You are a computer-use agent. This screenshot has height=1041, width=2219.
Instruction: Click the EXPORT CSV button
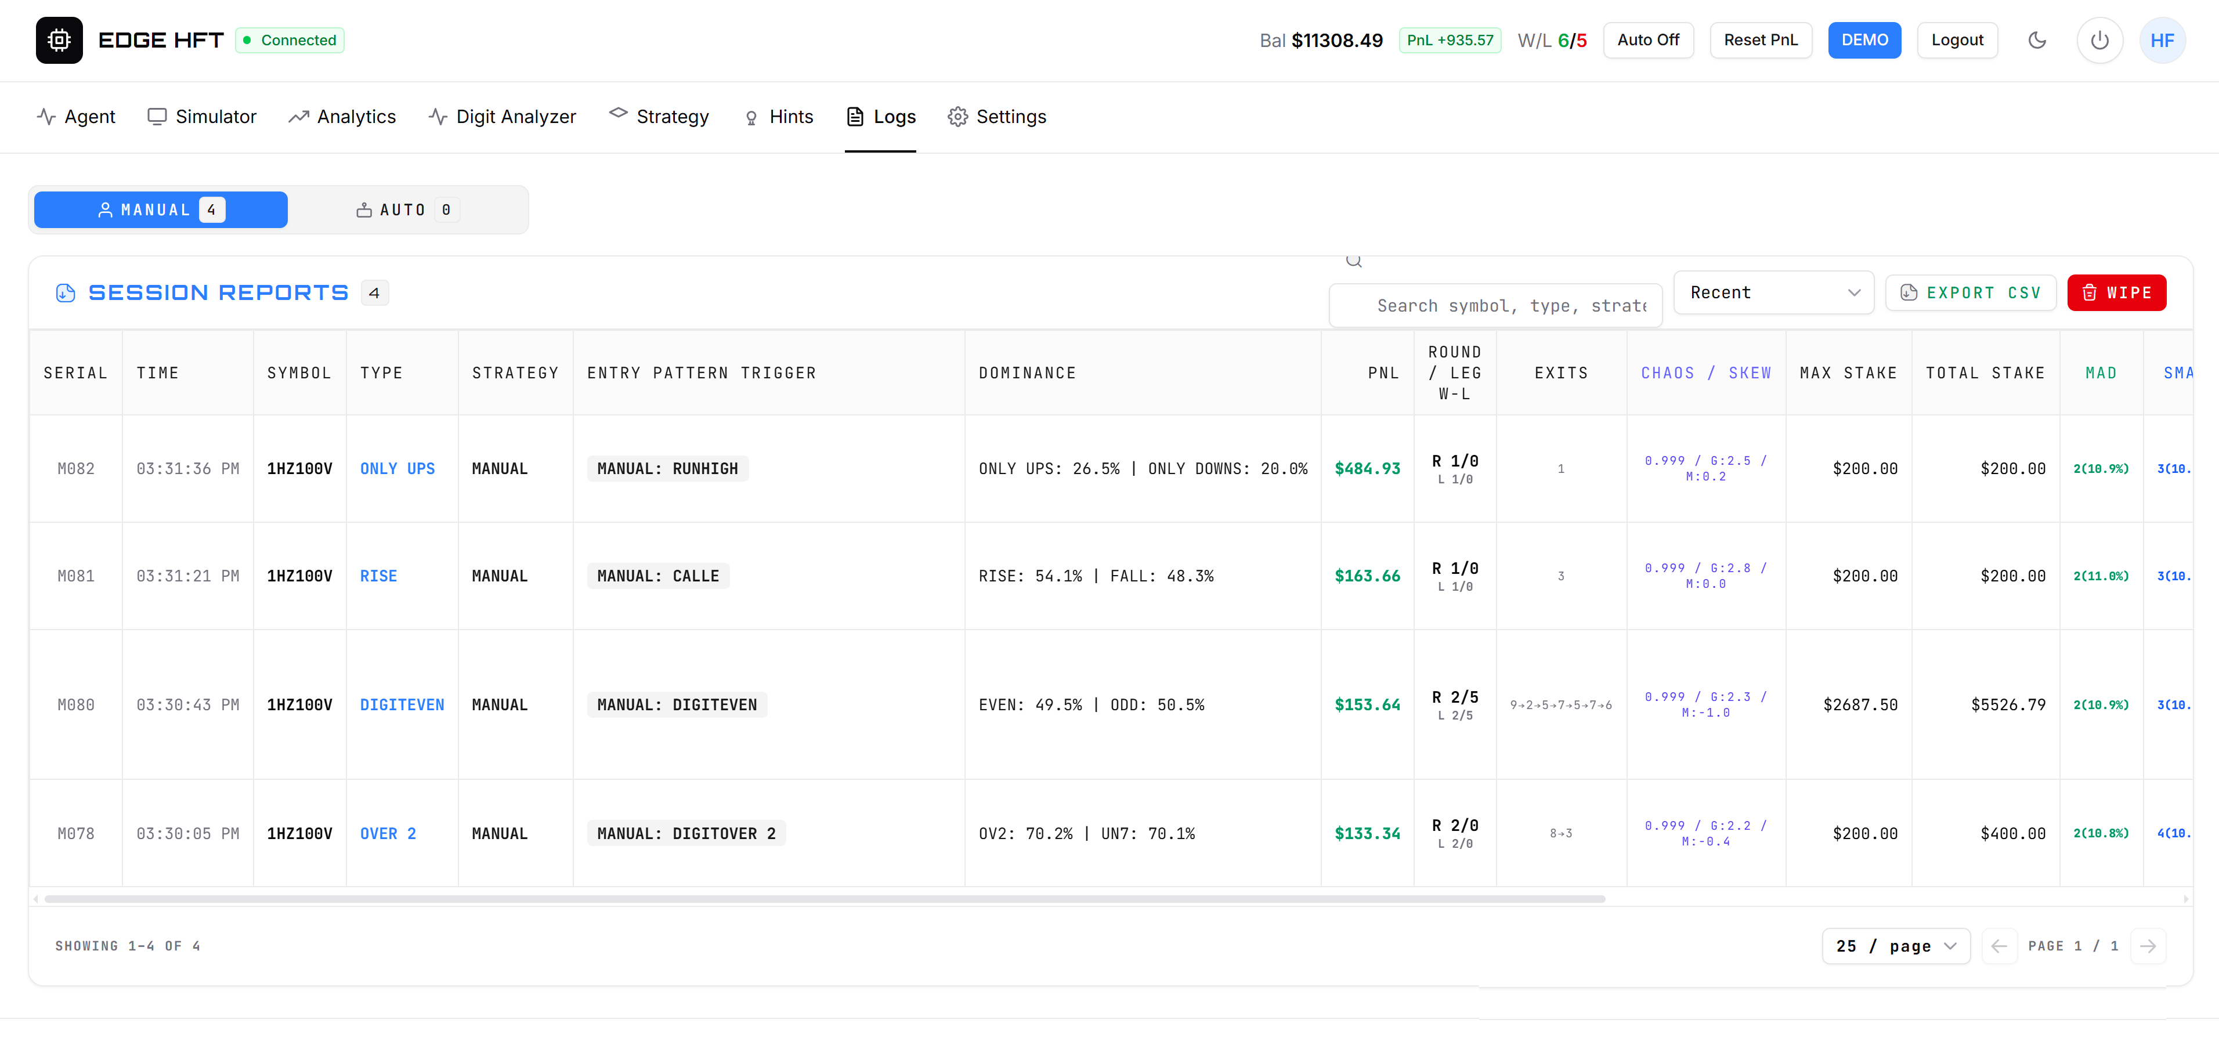coord(1970,293)
